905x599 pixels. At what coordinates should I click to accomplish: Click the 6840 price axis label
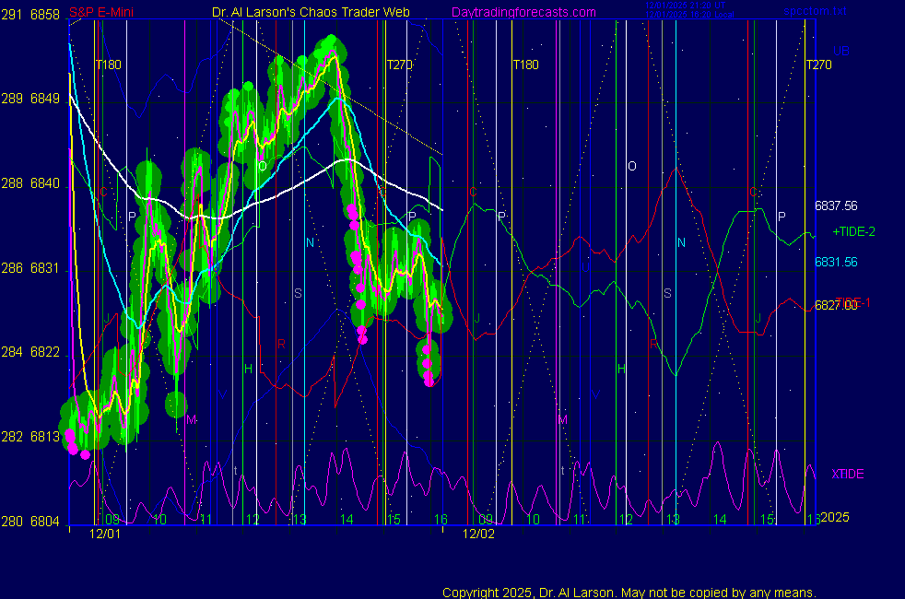click(45, 183)
